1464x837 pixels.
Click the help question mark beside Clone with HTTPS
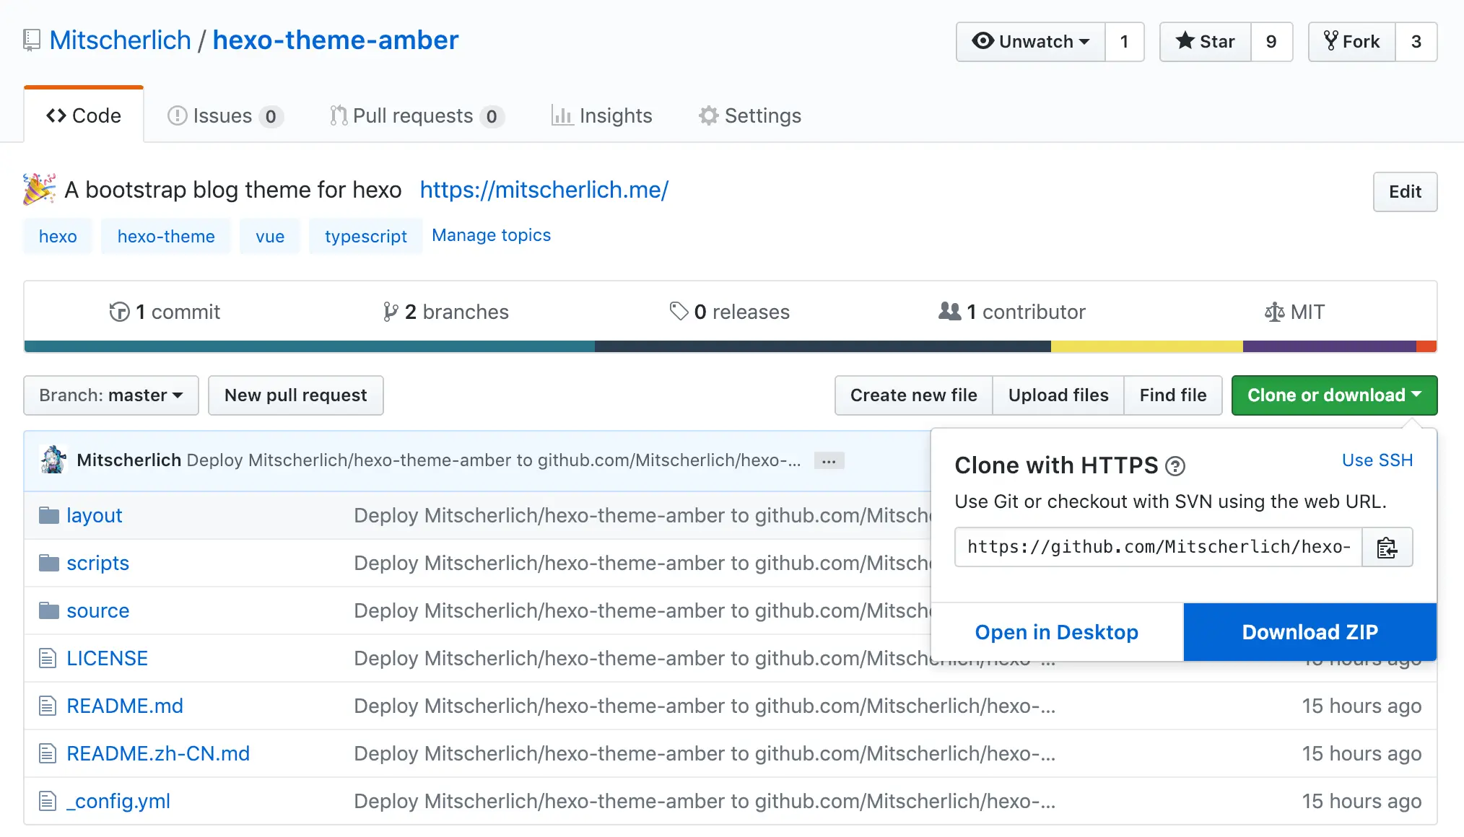[x=1175, y=467]
